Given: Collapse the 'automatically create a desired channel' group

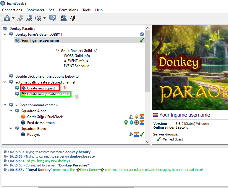Looking at the screenshot, I should 5,82.
